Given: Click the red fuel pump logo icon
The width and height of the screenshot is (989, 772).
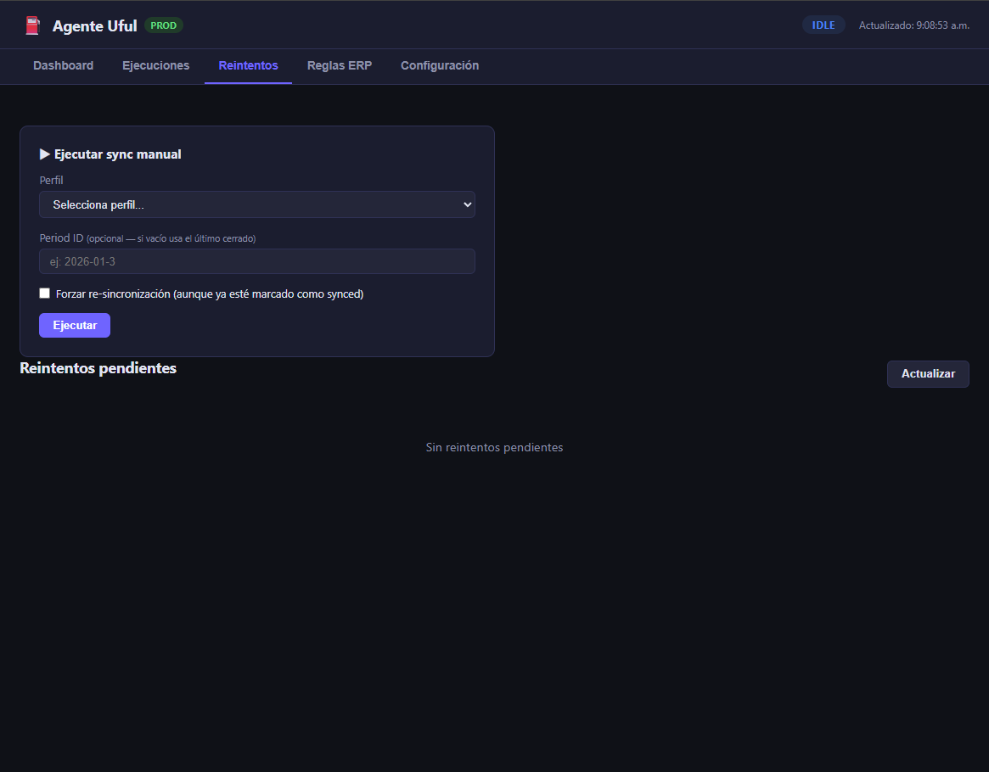Looking at the screenshot, I should point(32,25).
